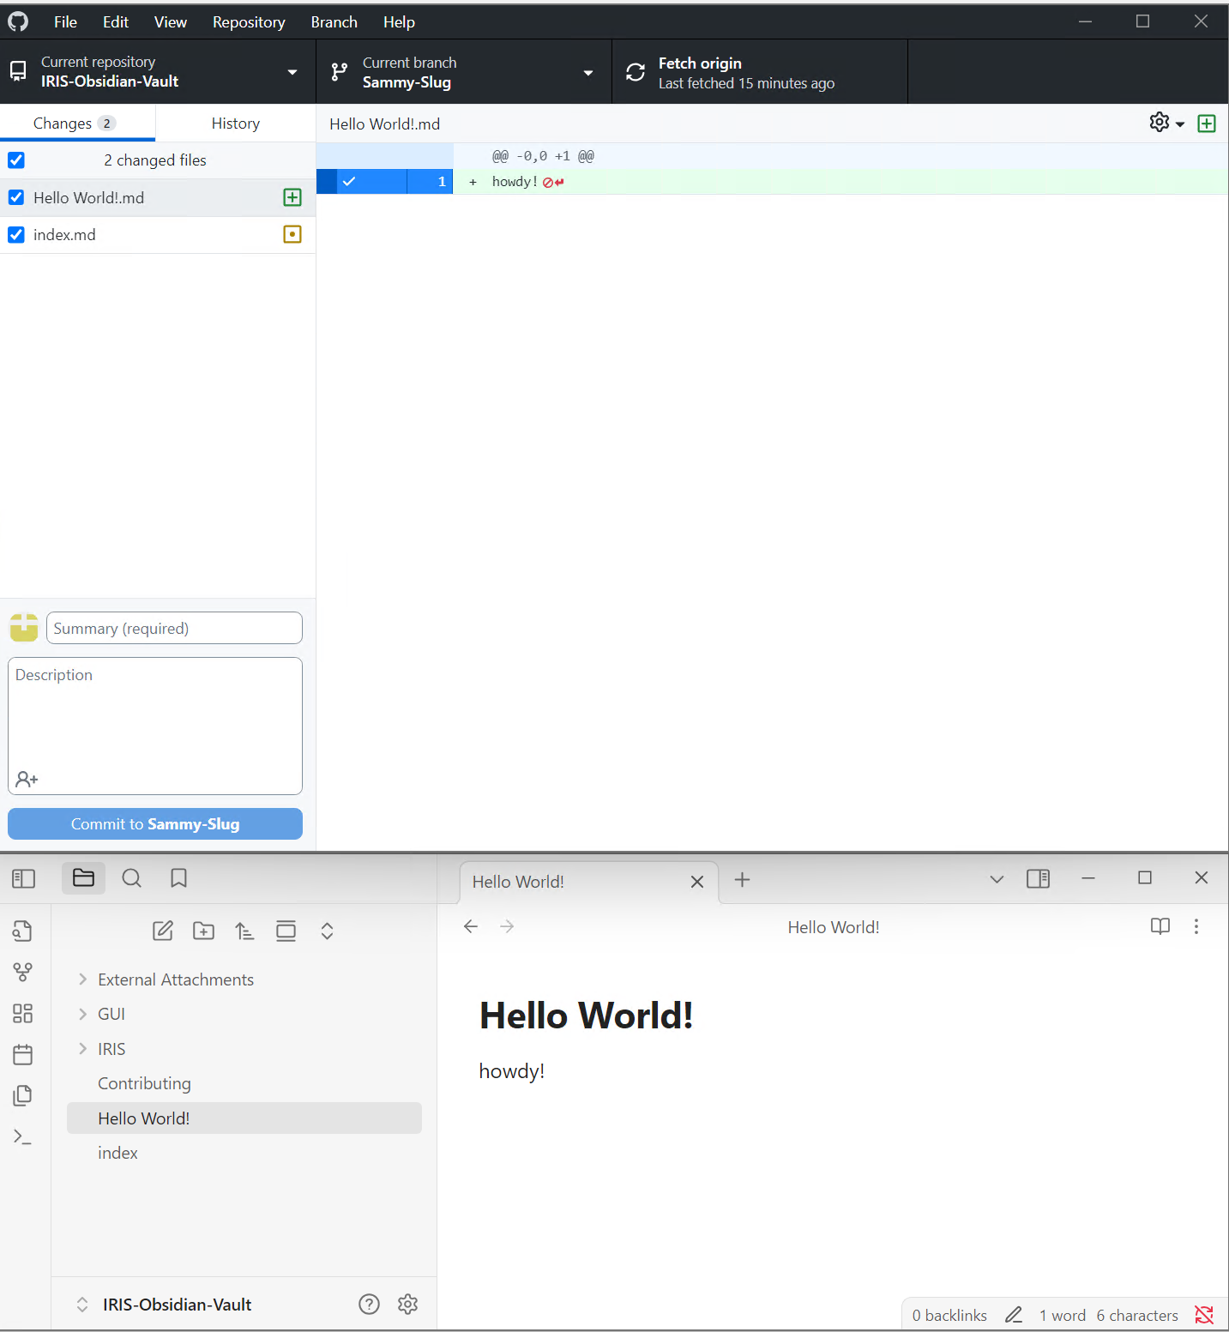Close the Hello World! tab in Obsidian
The height and width of the screenshot is (1332, 1229).
click(697, 882)
